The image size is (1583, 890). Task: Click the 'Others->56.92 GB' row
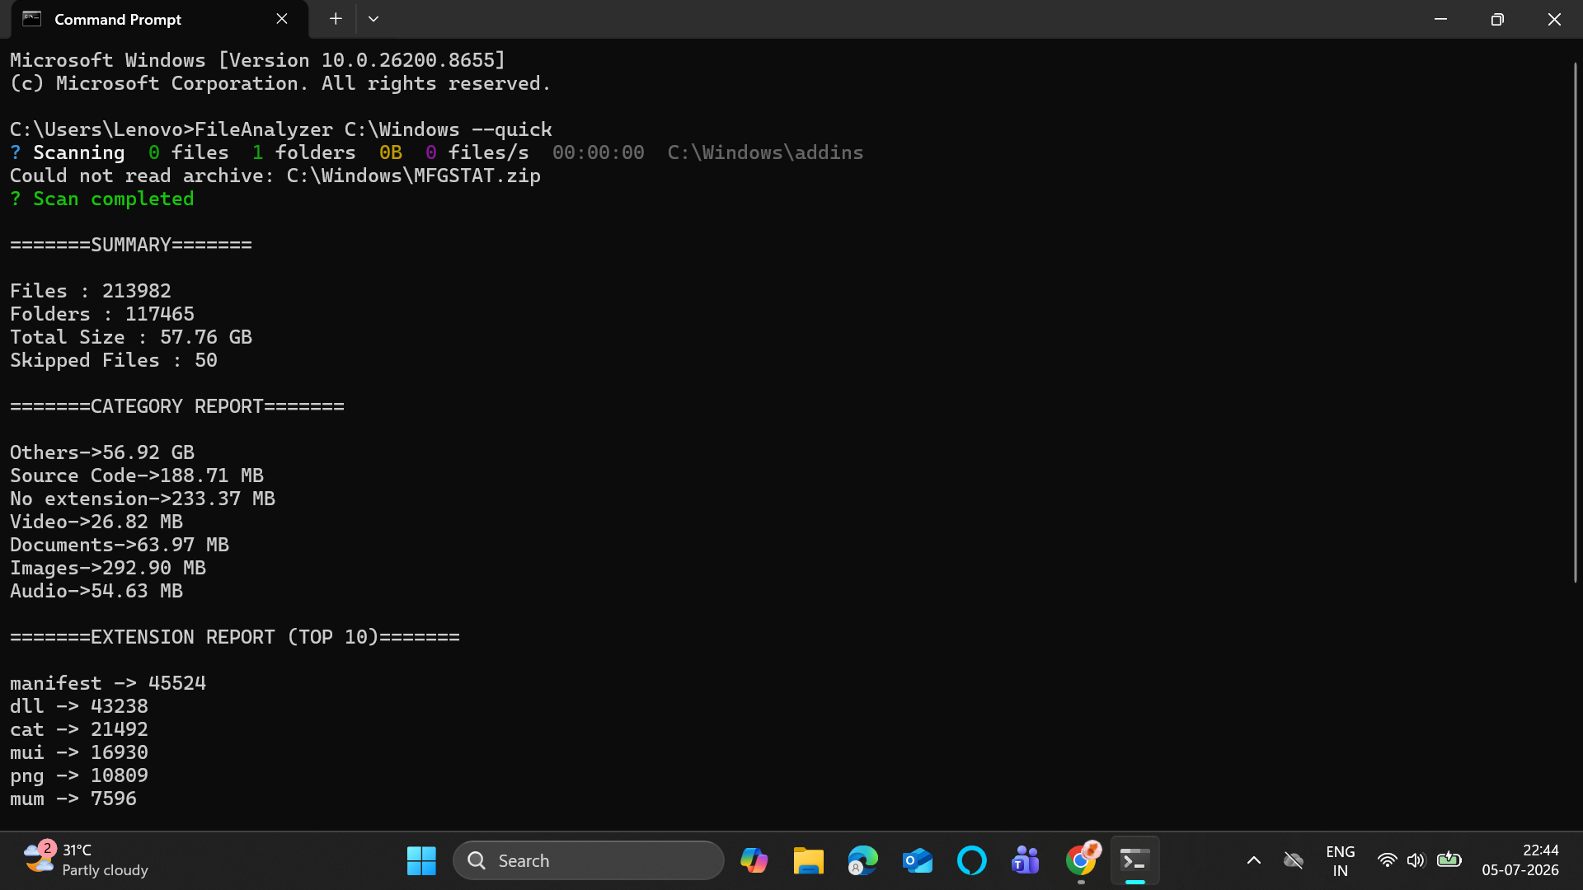pyautogui.click(x=102, y=452)
